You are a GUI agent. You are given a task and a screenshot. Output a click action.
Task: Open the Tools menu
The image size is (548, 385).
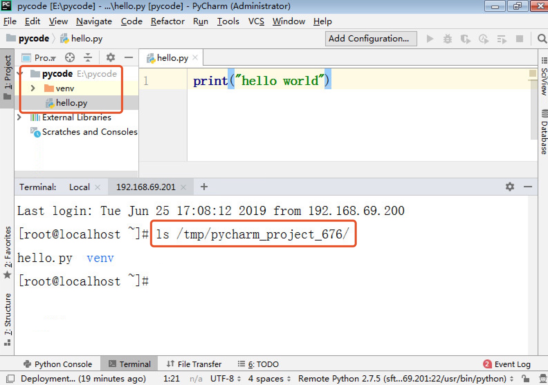228,21
